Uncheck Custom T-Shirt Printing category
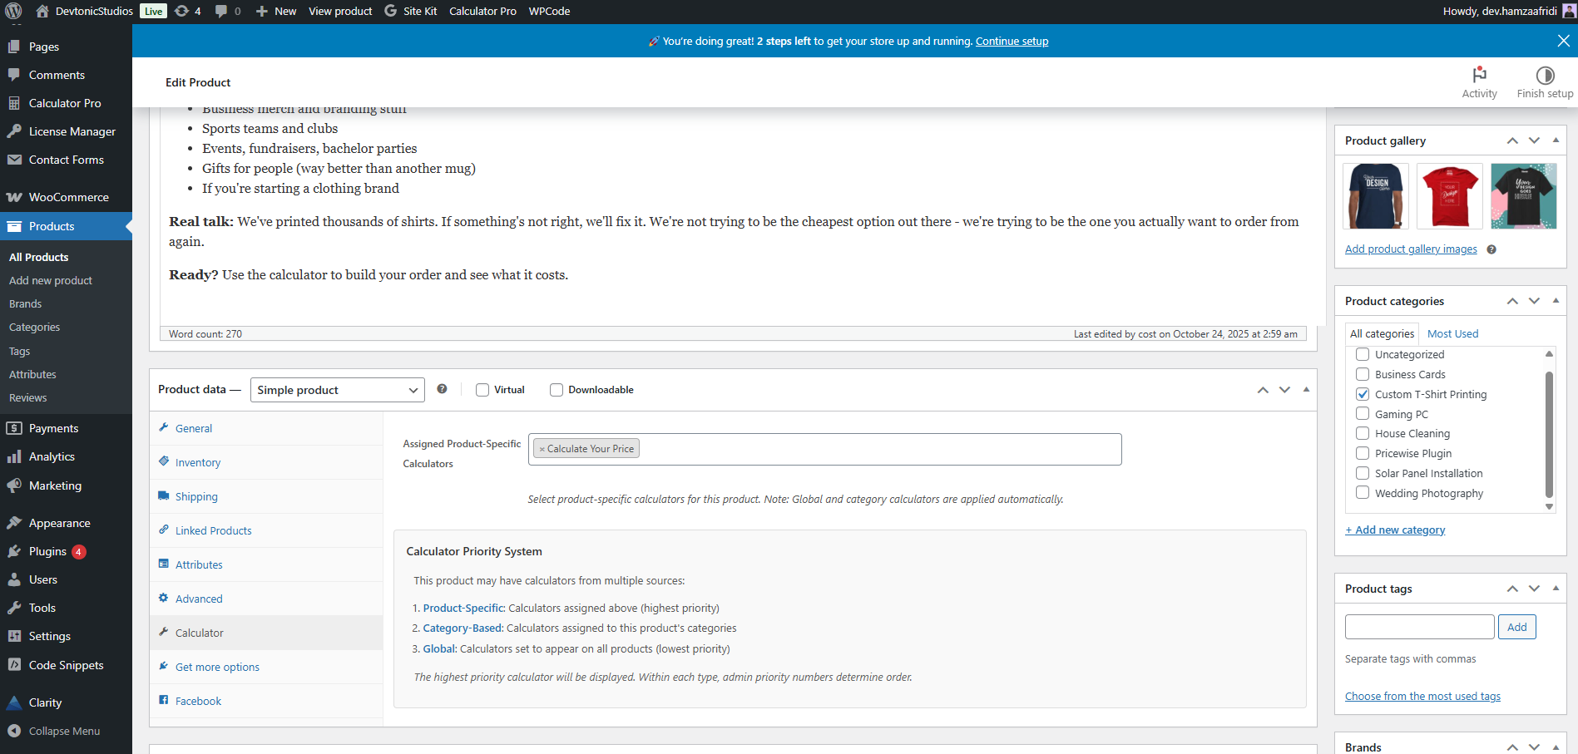 [1363, 394]
